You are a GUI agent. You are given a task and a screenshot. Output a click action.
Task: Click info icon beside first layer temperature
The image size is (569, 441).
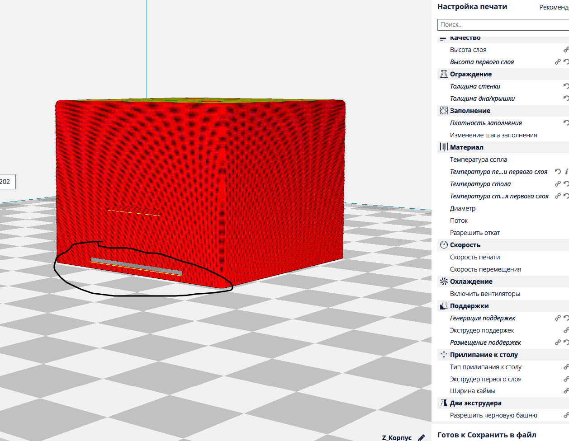click(x=566, y=172)
